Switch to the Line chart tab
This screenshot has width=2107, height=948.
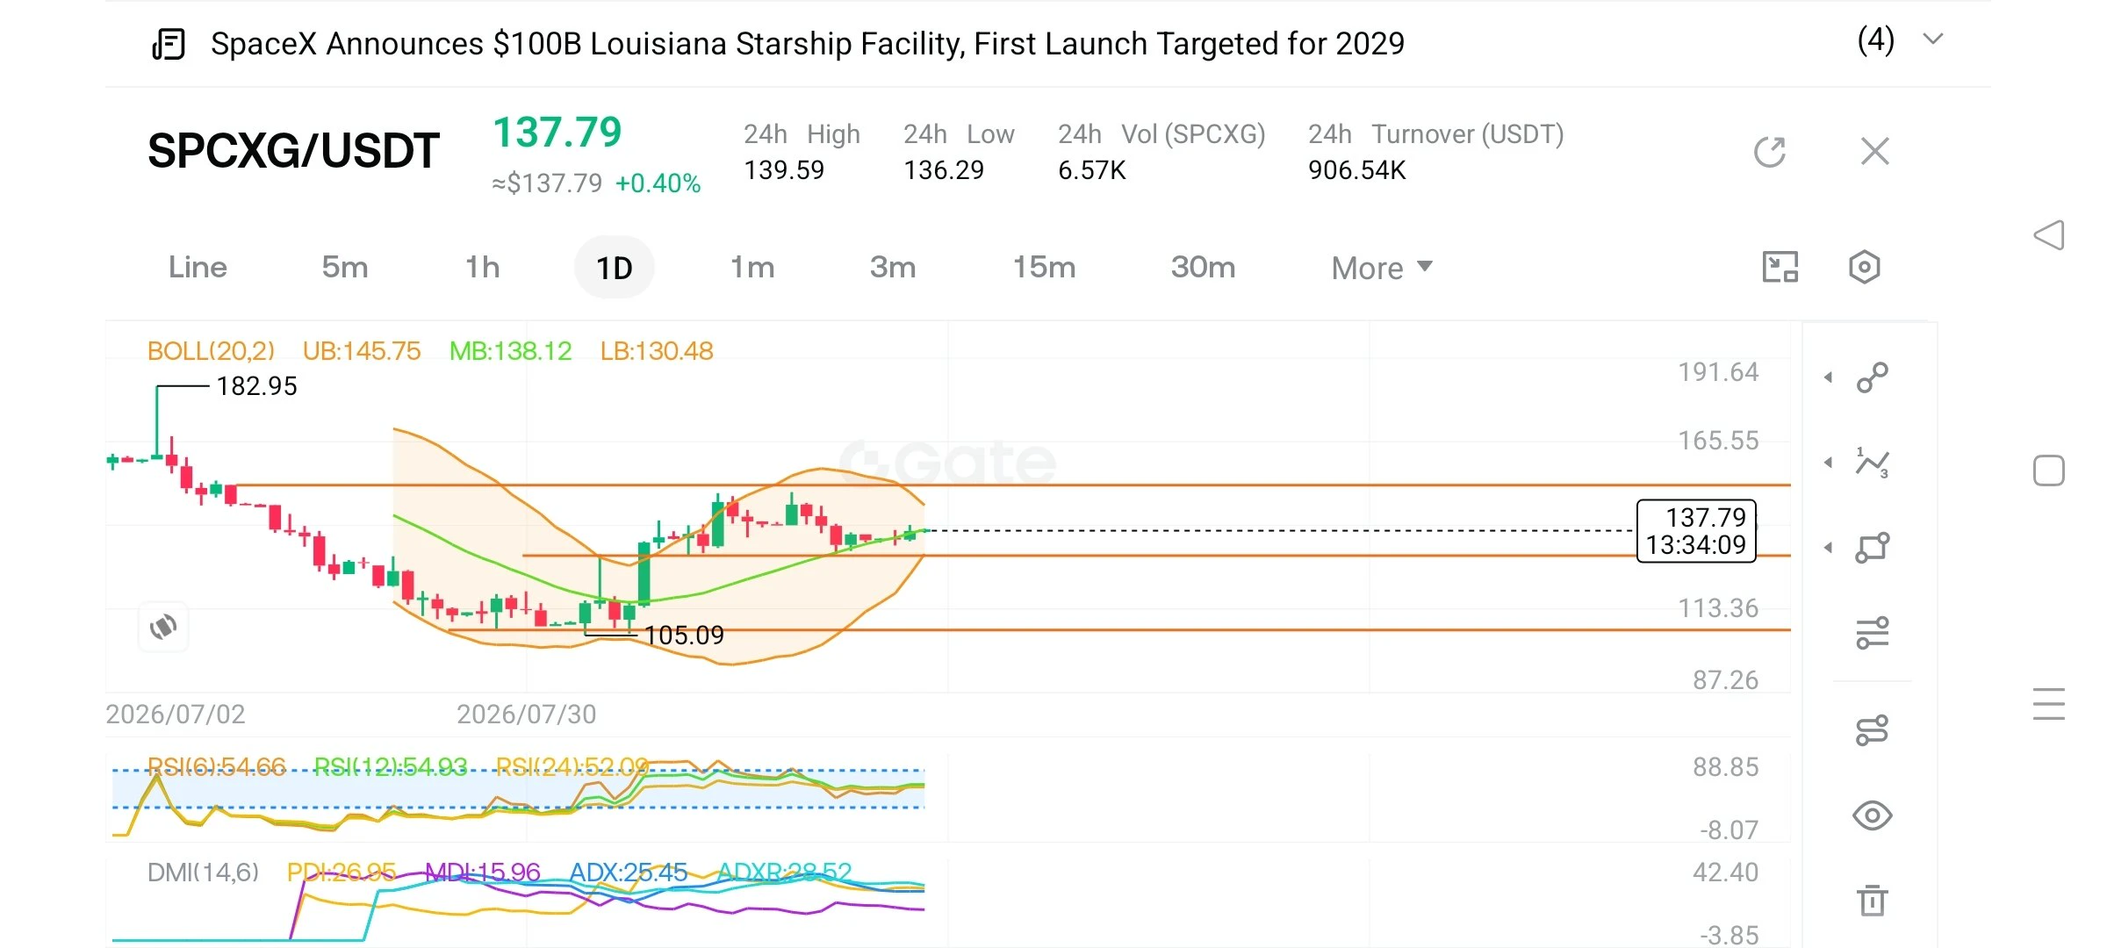pyautogui.click(x=198, y=267)
